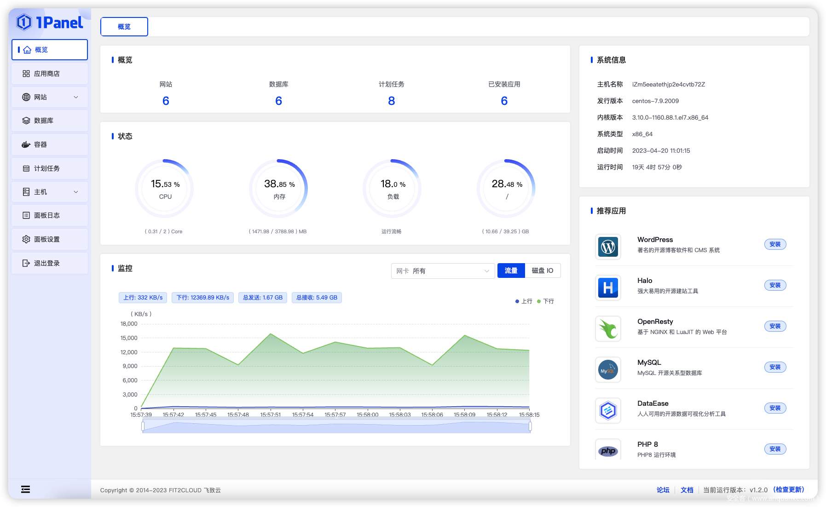Click 退出登录 to log out
This screenshot has width=826, height=507.
[x=50, y=263]
